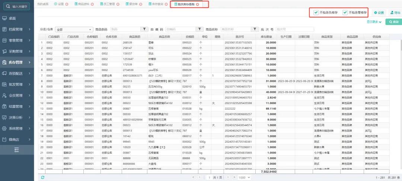Click the filter icon beside 商品名称 field

tap(255, 29)
